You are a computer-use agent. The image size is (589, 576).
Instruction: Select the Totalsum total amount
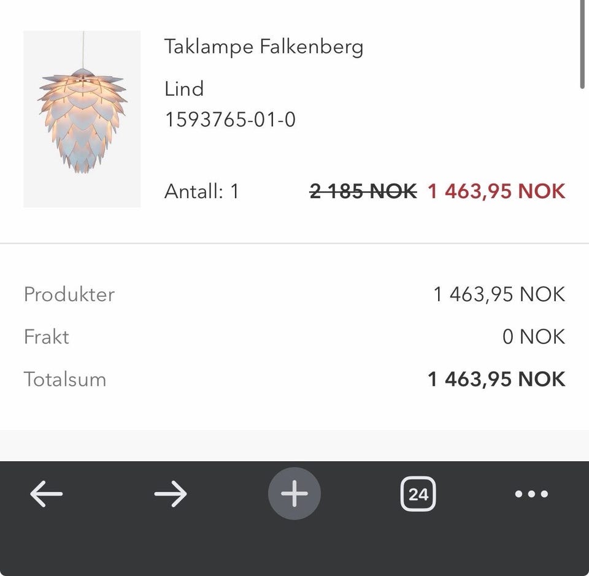coord(65,379)
